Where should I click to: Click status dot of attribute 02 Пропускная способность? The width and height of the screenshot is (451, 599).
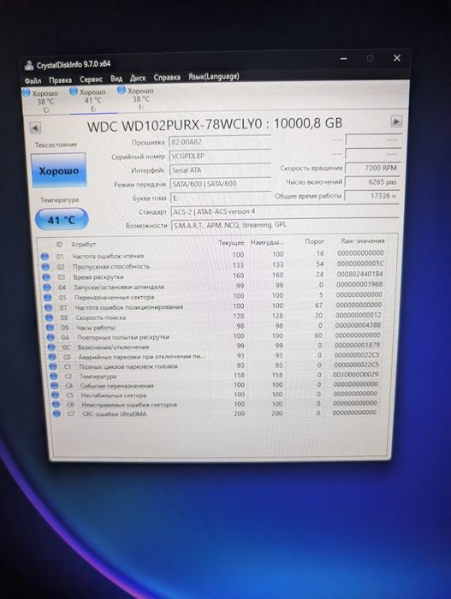click(45, 267)
